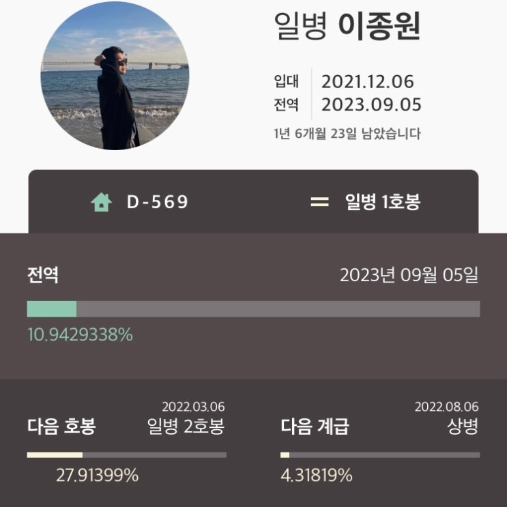Screen dimensions: 507x507
Task: Open the 다음 계급 section
Action: [x=315, y=426]
